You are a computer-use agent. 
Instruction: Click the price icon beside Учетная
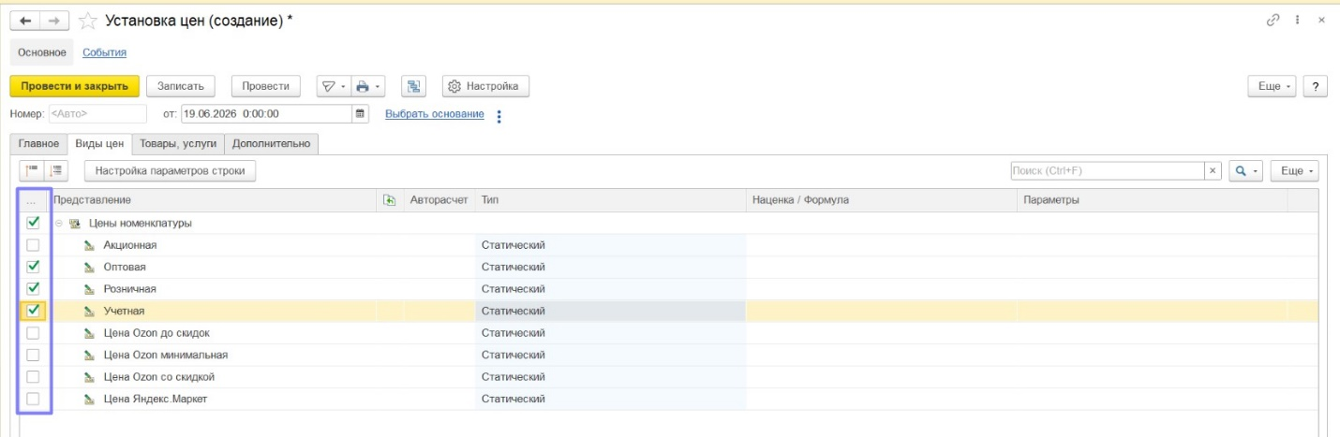[89, 311]
